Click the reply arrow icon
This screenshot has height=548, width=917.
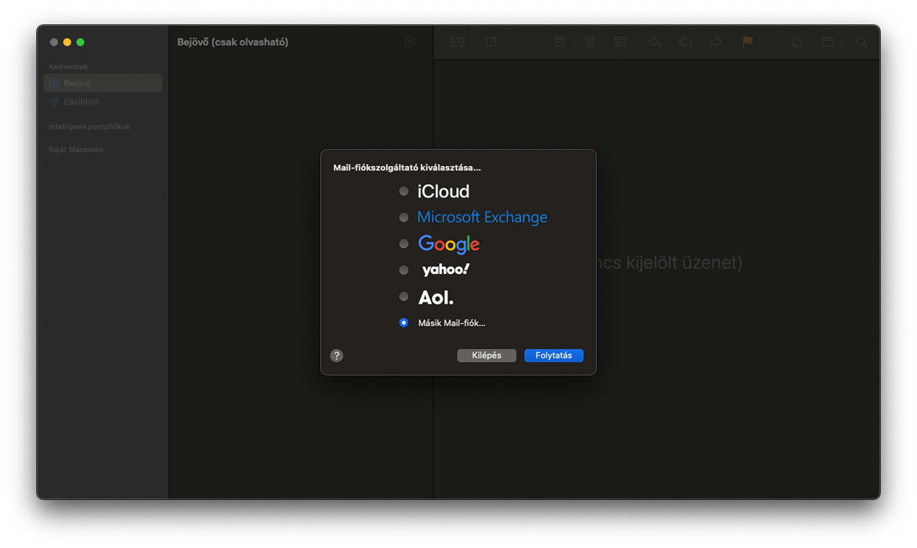point(655,42)
